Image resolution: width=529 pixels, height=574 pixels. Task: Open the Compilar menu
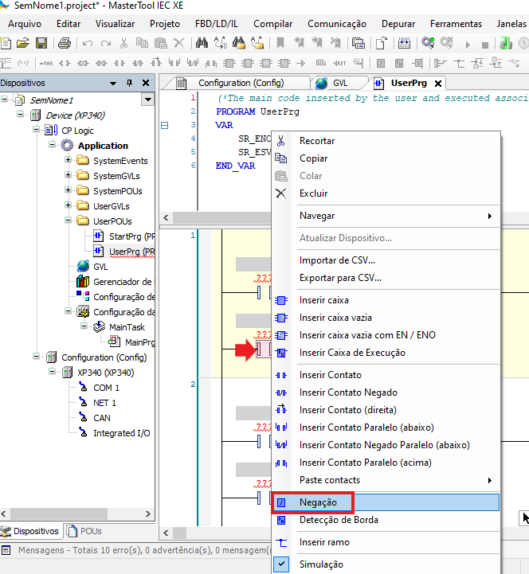point(272,24)
